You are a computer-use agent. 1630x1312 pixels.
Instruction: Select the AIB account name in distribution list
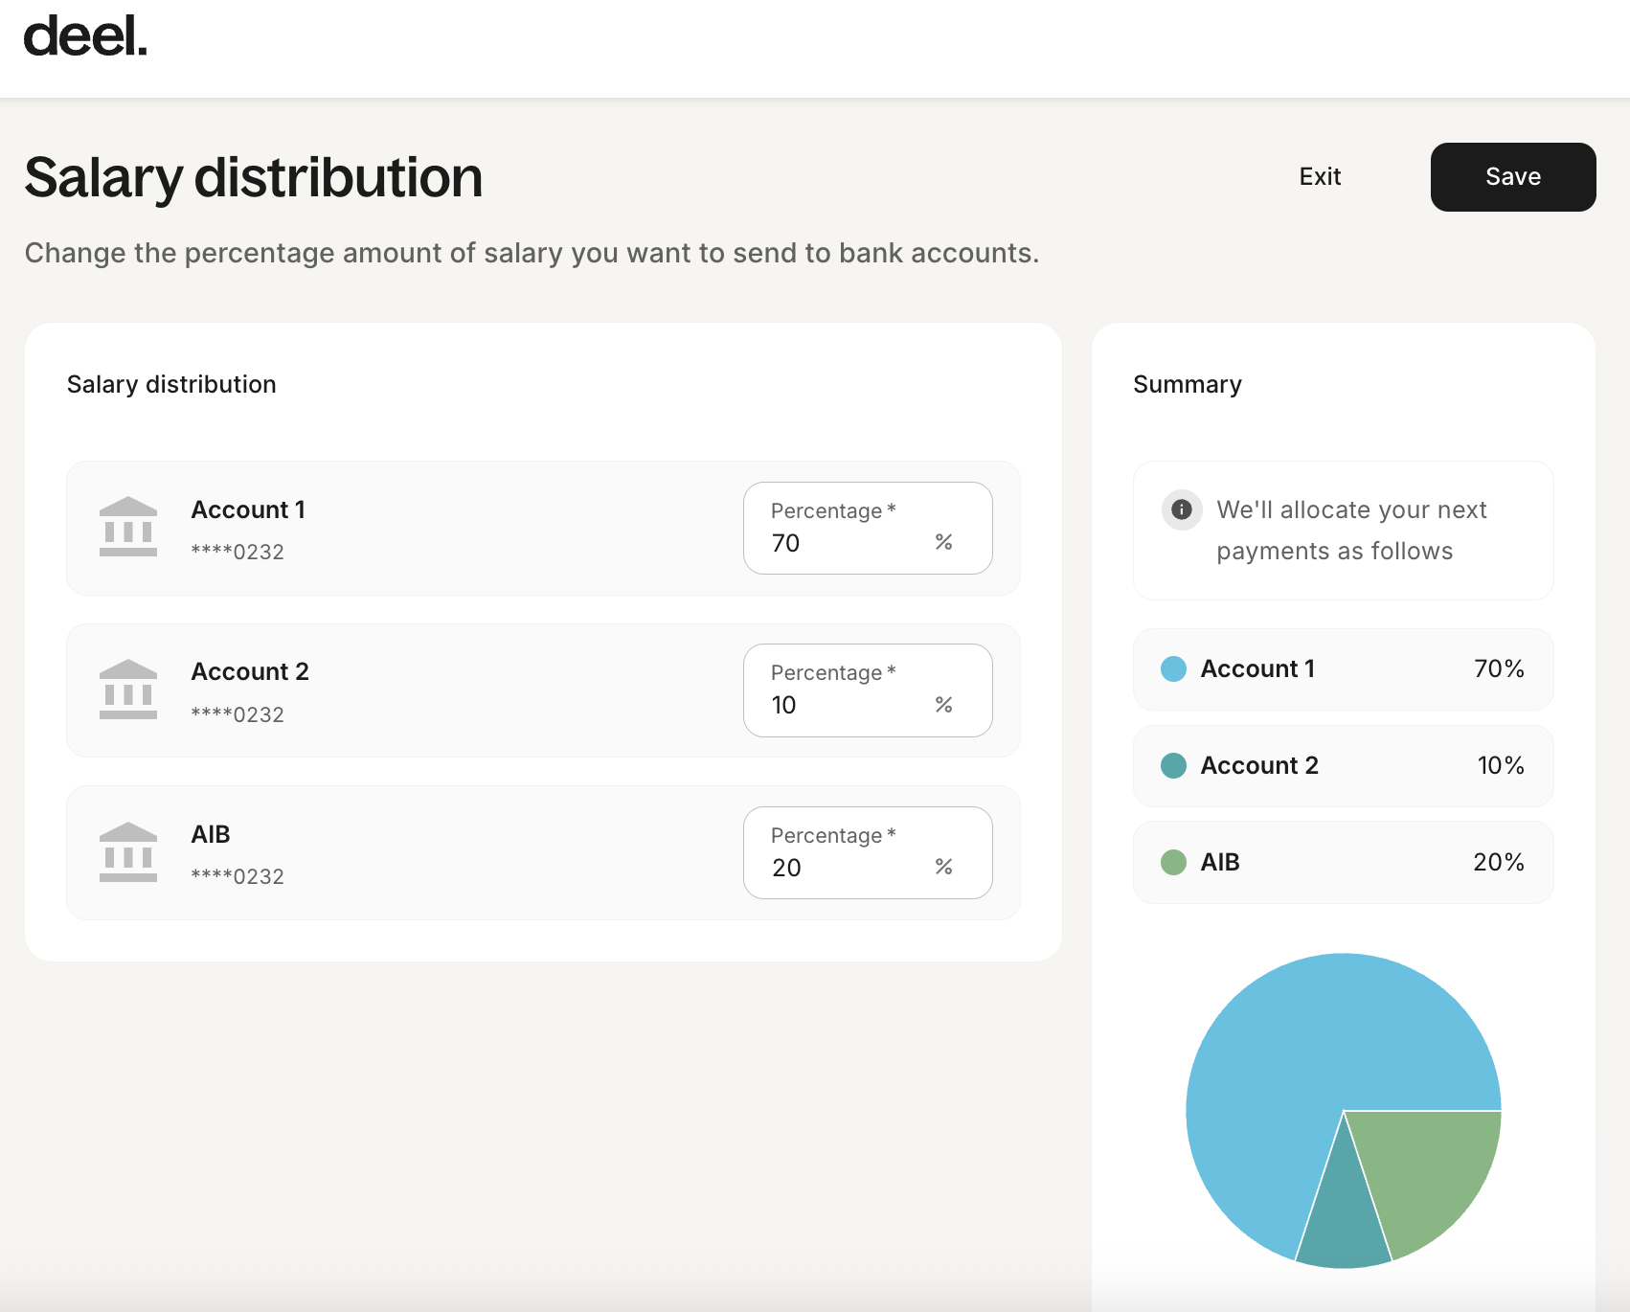click(211, 834)
